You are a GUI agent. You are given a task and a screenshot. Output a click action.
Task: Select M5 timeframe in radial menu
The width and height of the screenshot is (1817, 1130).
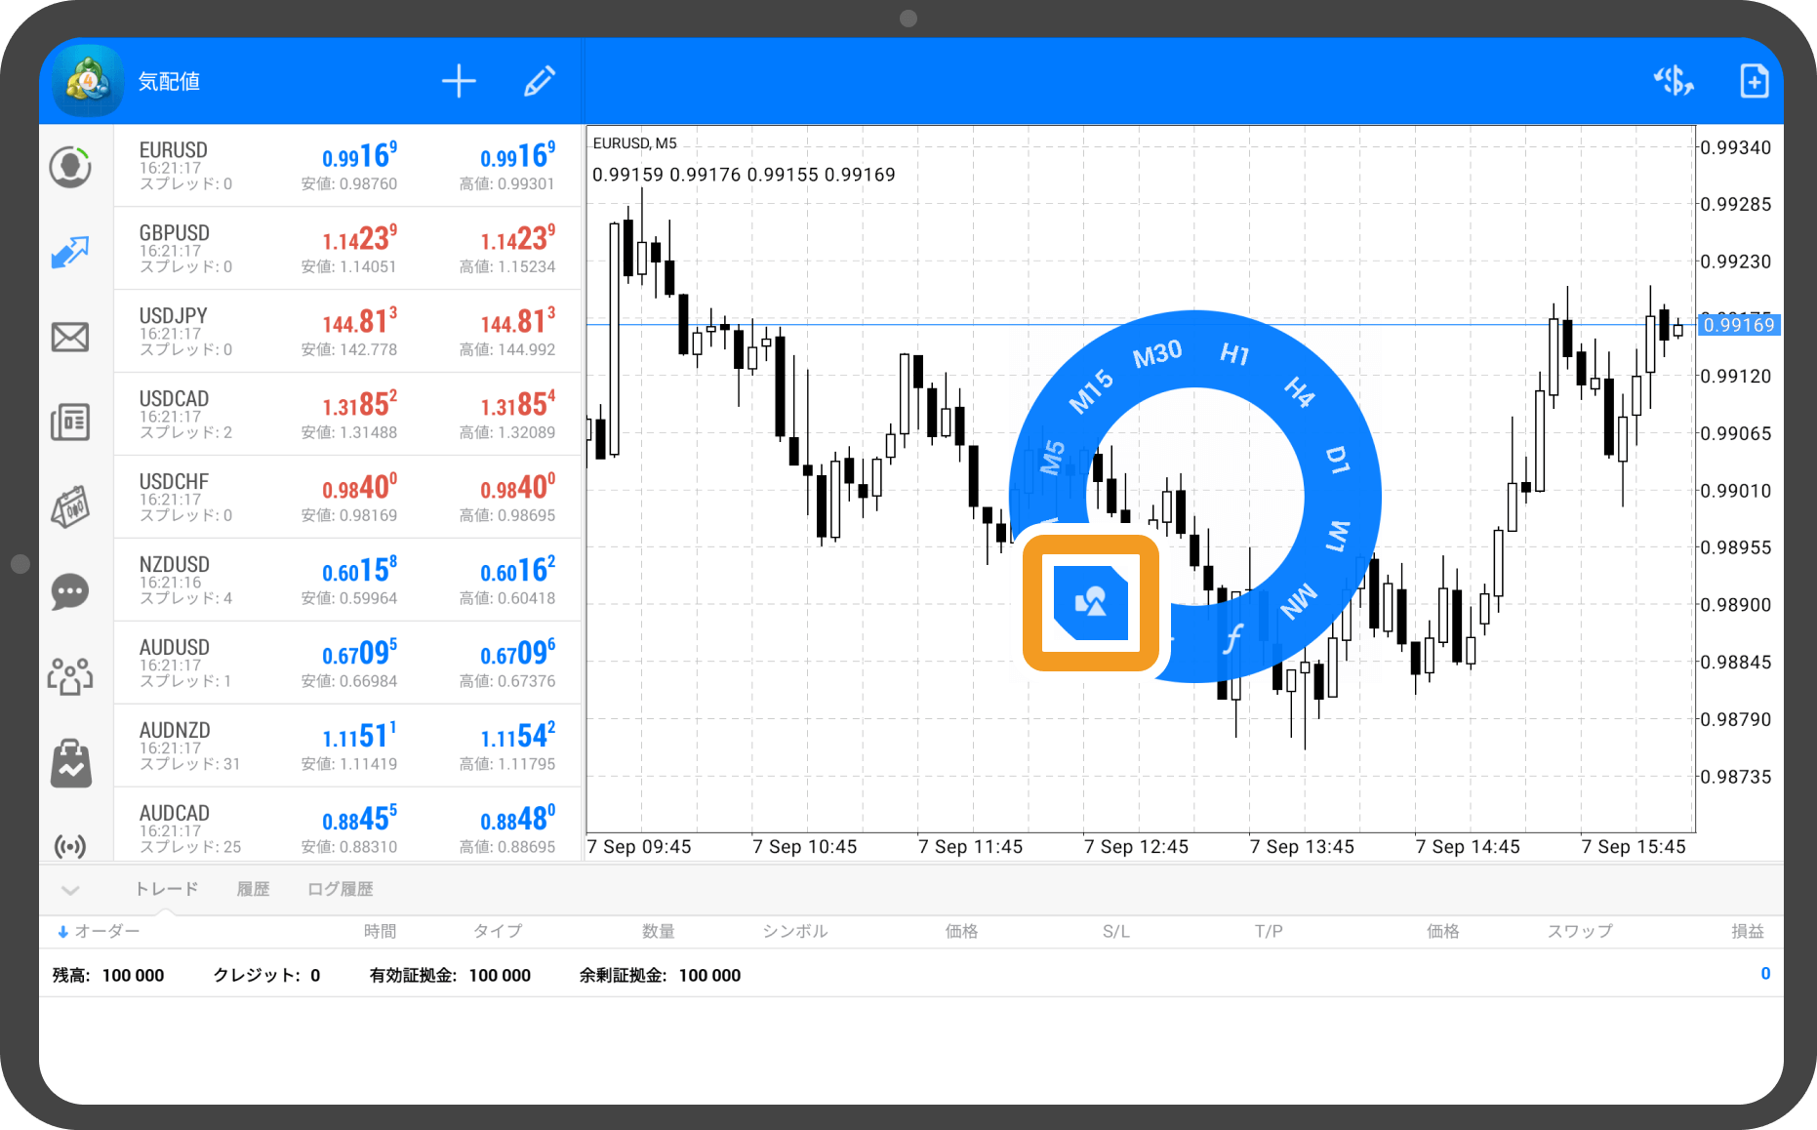click(x=1052, y=457)
